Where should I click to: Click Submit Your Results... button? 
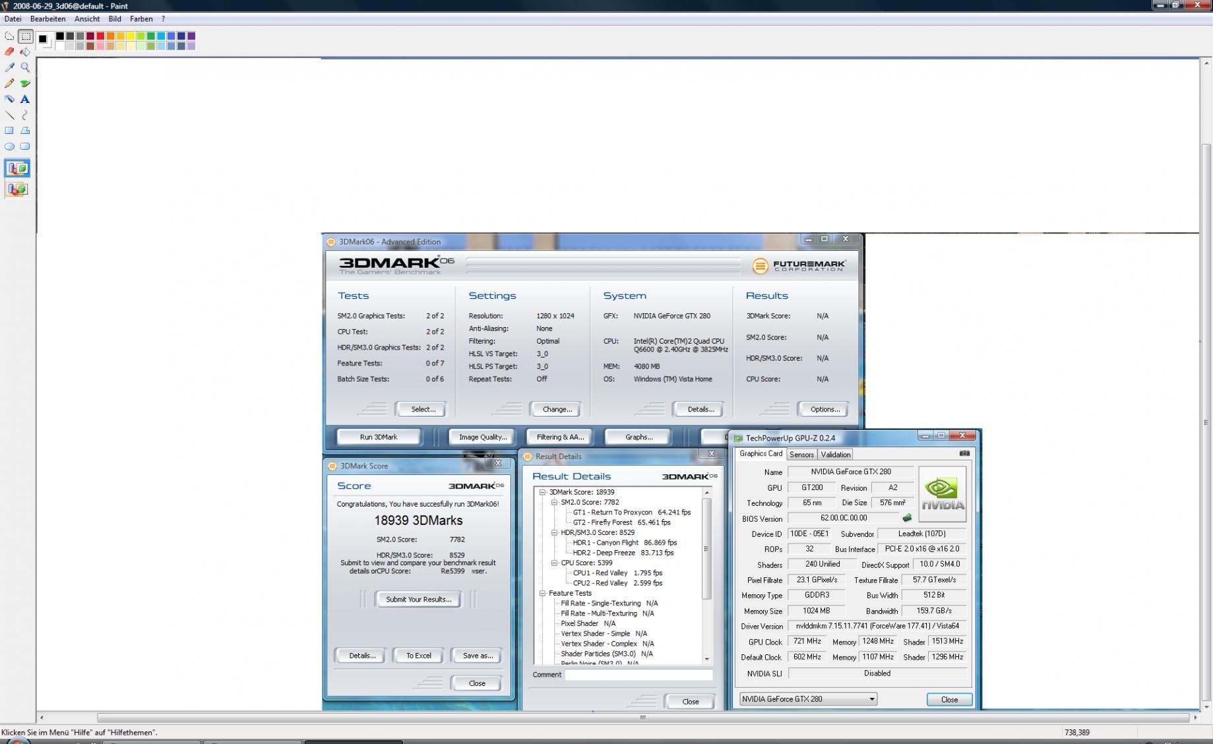[x=419, y=599]
